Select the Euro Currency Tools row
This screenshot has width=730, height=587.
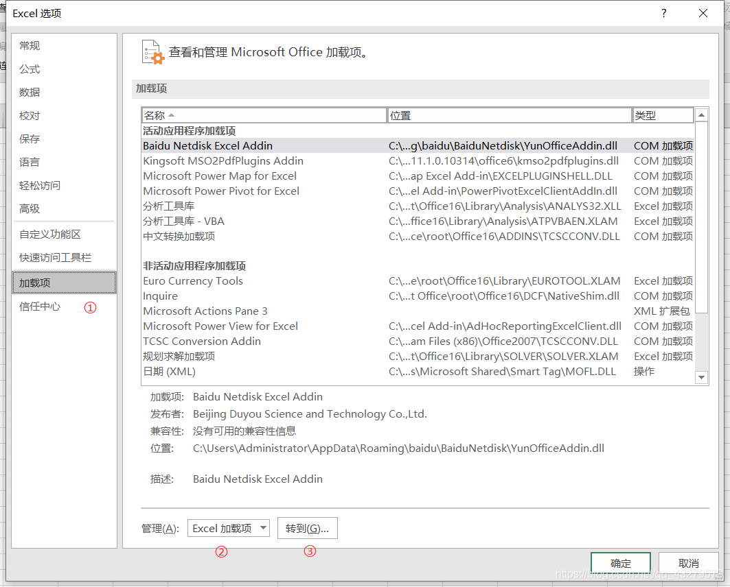(x=418, y=280)
